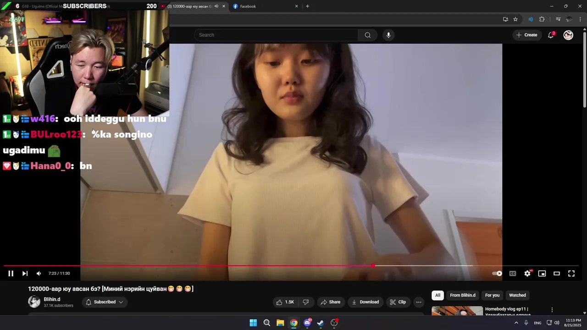The height and width of the screenshot is (330, 587).
Task: Select the Watched filter chip
Action: pos(517,295)
